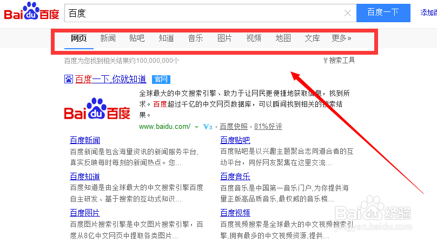Viewport: 437px width, 242px height.
Task: Click the 百度一下 search button
Action: click(383, 13)
